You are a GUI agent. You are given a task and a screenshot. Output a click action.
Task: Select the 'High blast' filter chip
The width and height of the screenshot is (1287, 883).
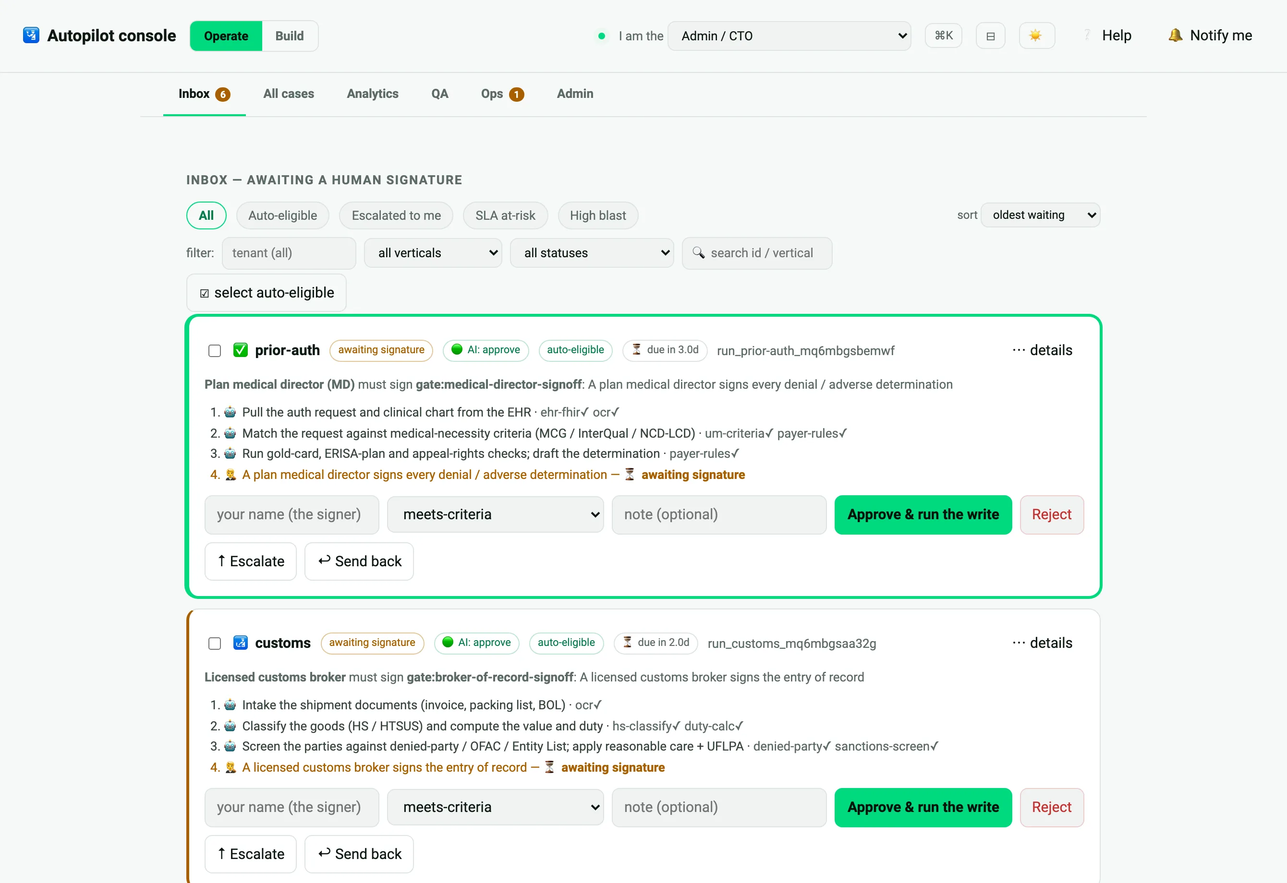(x=597, y=216)
